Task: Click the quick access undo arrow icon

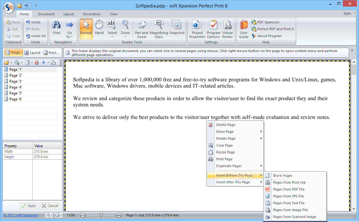Action: pyautogui.click(x=26, y=6)
